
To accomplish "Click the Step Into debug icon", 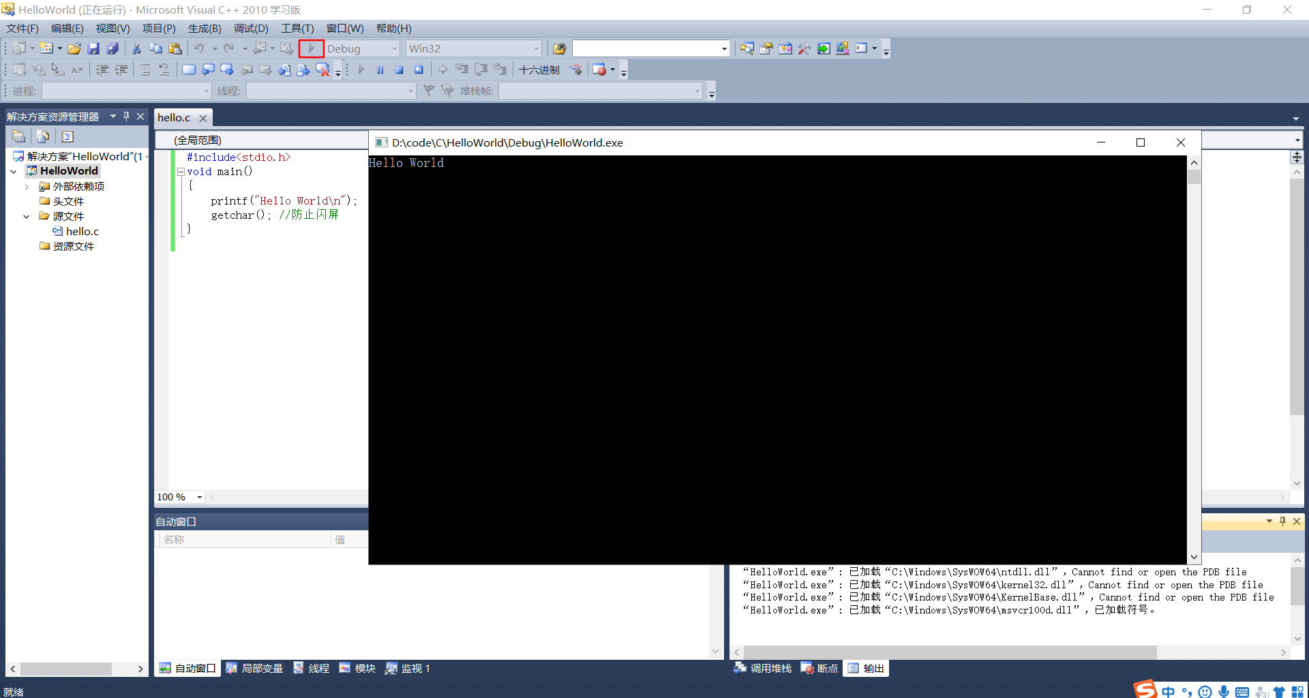I will click(462, 70).
